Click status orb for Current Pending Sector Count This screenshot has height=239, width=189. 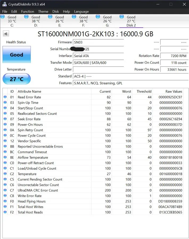pyautogui.click(x=5, y=179)
